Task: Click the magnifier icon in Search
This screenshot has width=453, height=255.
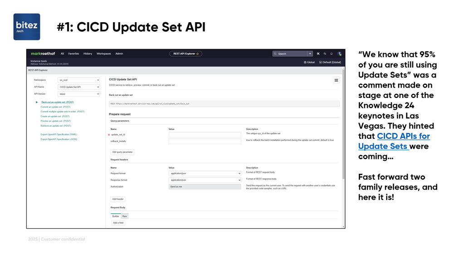Action: click(275, 54)
